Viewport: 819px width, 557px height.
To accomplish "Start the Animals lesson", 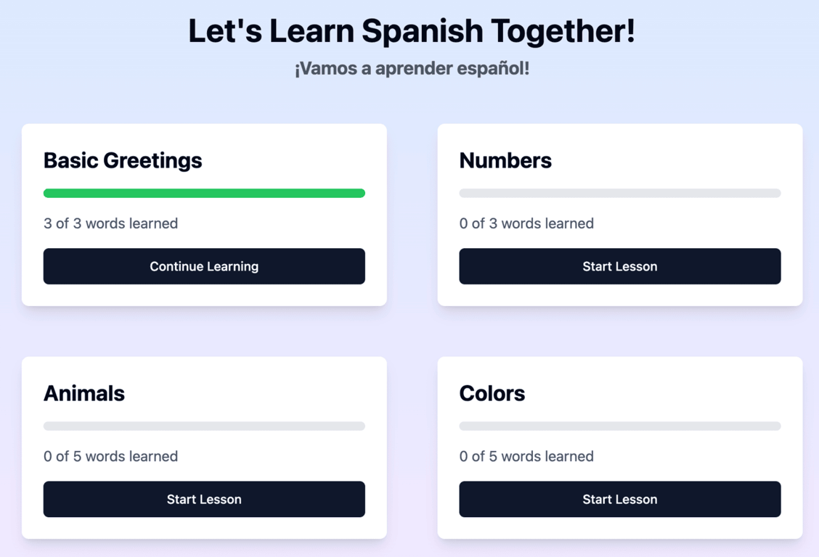I will (204, 499).
